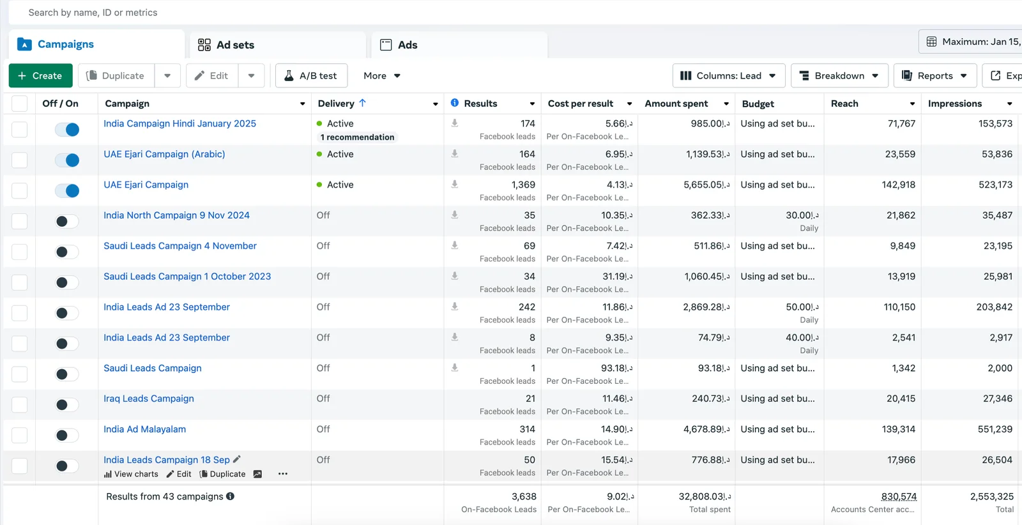Turn off India Campaign Hindi January 2025 toggle

67,130
